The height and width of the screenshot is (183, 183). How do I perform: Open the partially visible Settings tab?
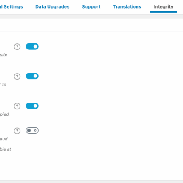(11, 7)
